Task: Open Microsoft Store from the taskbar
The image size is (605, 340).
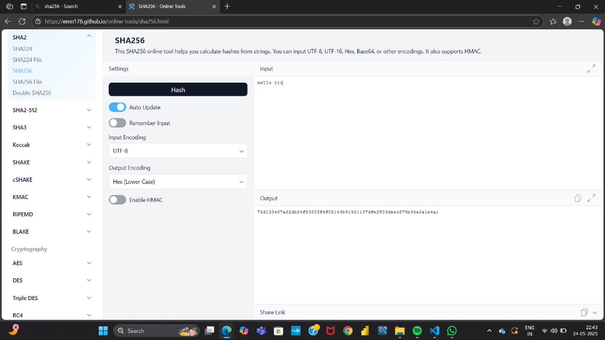Action: tap(278, 331)
